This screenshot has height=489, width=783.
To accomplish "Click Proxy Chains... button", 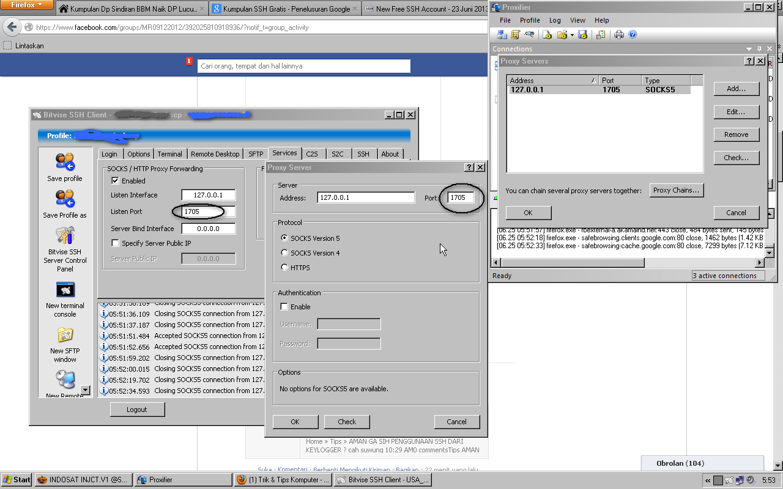I will [676, 190].
